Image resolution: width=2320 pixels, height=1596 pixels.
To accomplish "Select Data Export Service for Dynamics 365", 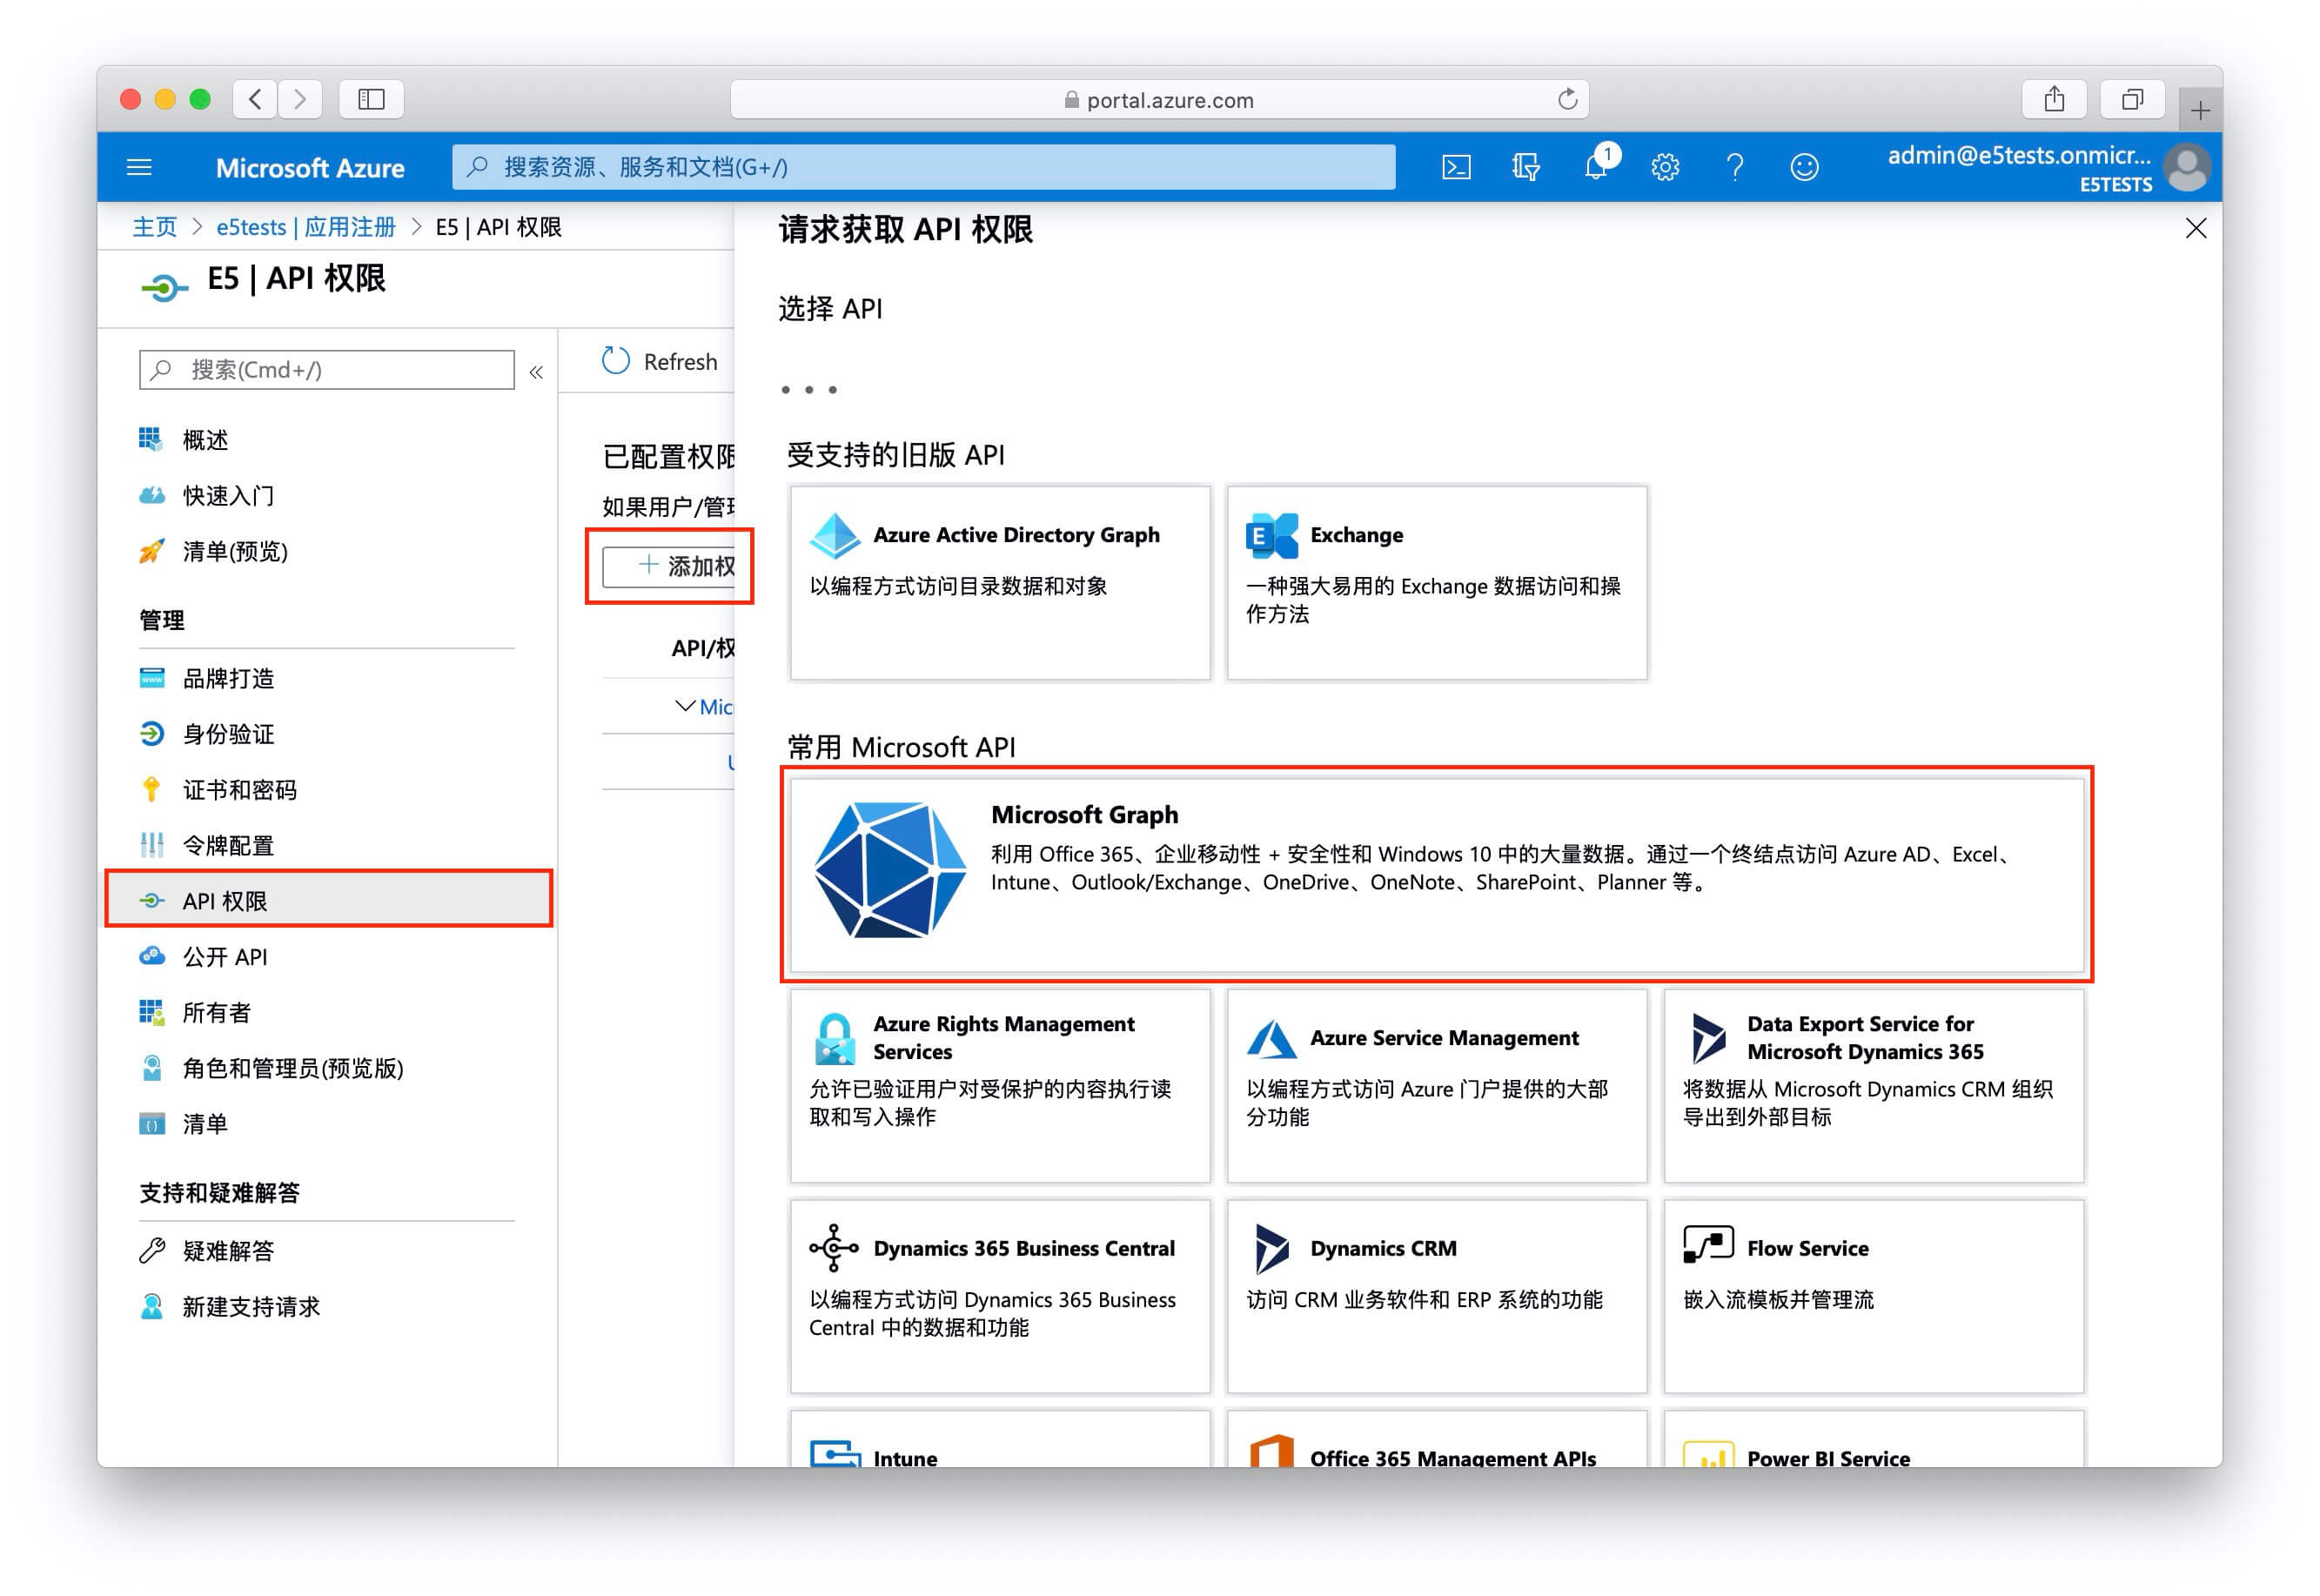I will click(1874, 1086).
